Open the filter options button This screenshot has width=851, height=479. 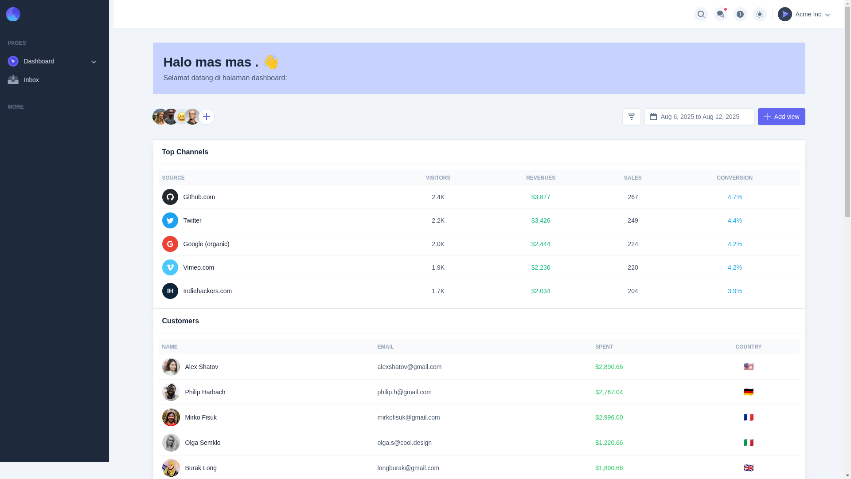[x=631, y=117]
